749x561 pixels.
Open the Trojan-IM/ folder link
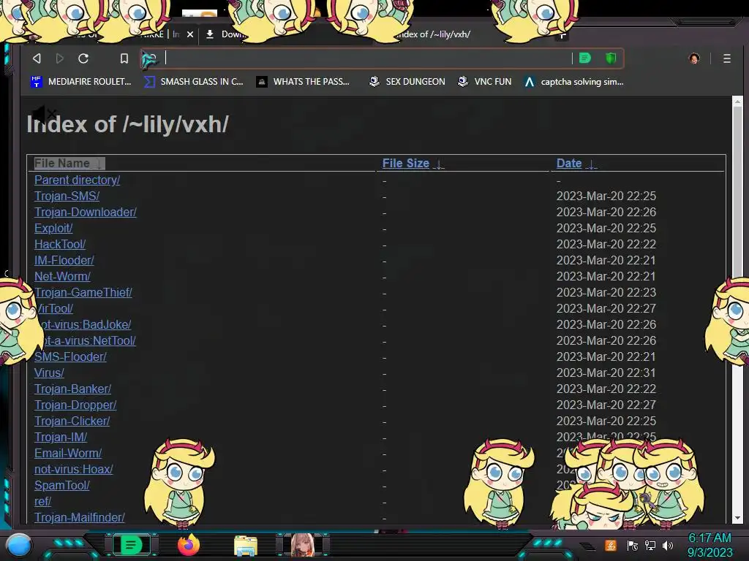pyautogui.click(x=61, y=437)
